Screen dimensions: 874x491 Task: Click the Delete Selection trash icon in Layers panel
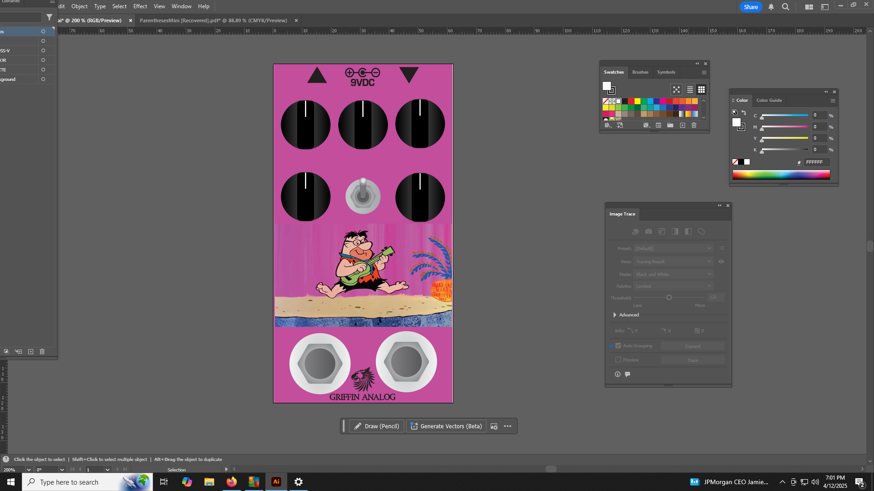tap(42, 351)
